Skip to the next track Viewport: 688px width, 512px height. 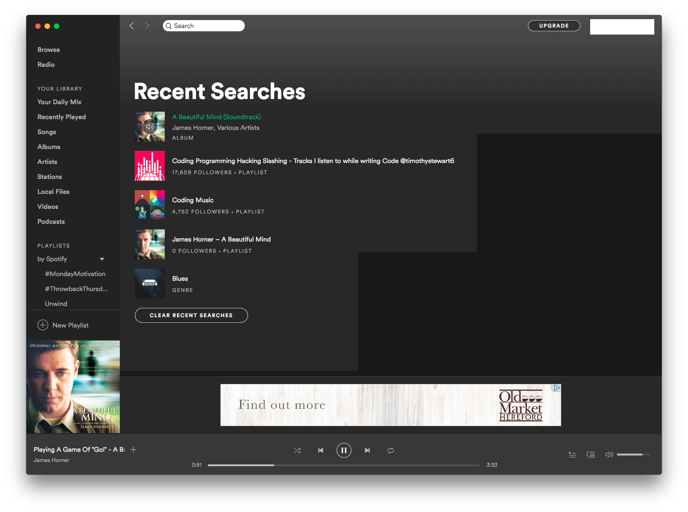[367, 450]
